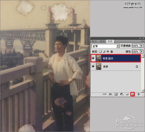The height and width of the screenshot is (132, 145).
Task: Open the fx layer style menu
Action: tap(110, 94)
